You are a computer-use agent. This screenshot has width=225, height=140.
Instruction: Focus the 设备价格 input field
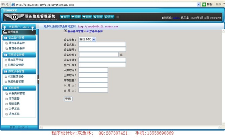[99, 55]
